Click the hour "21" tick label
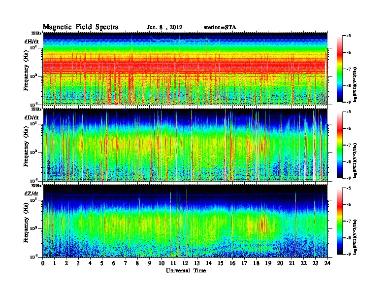The height and width of the screenshot is (302, 390). (x=292, y=263)
